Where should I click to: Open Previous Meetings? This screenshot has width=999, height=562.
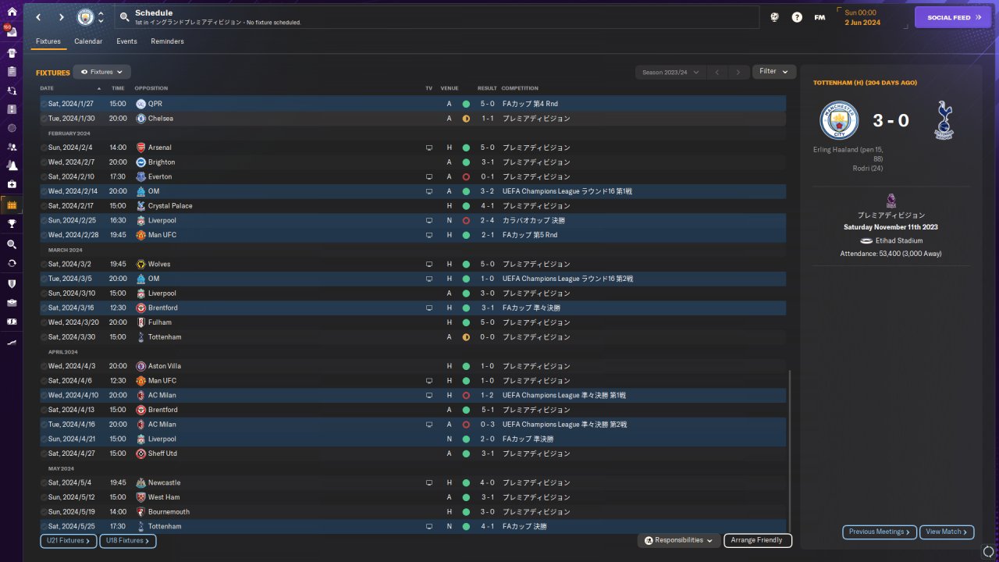pos(880,532)
